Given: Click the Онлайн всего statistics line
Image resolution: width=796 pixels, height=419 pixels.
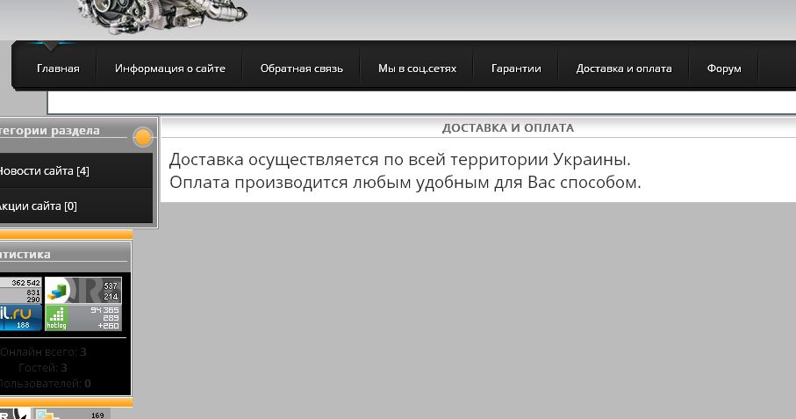Looking at the screenshot, I should (x=44, y=352).
